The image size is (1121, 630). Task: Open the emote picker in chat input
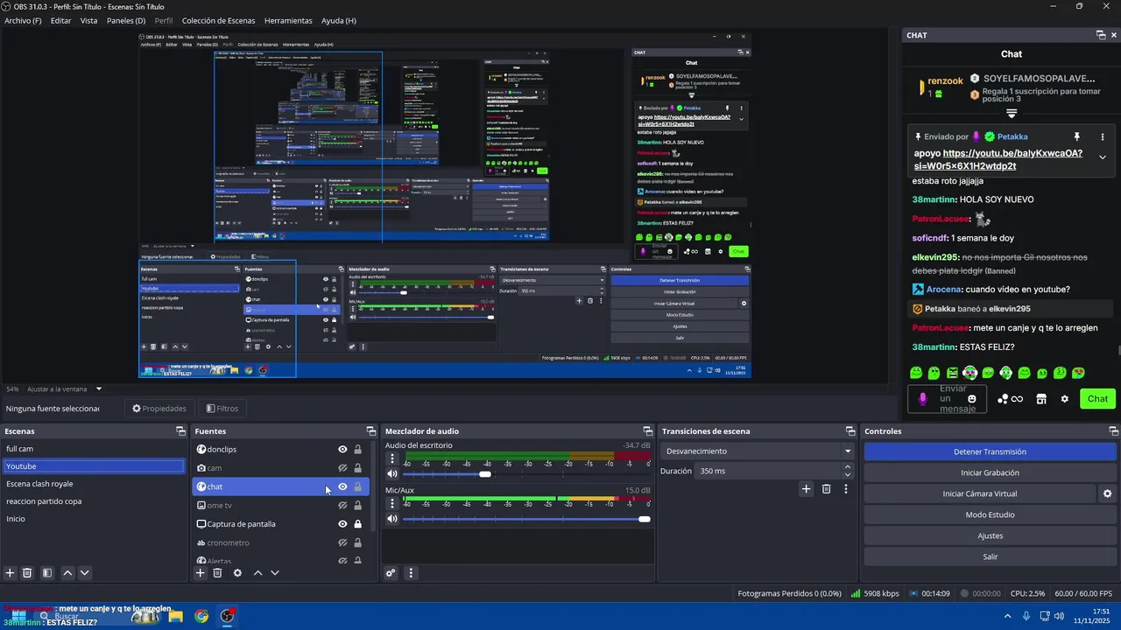(x=972, y=399)
